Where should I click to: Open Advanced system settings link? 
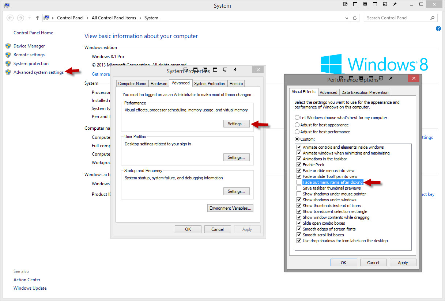(x=38, y=72)
